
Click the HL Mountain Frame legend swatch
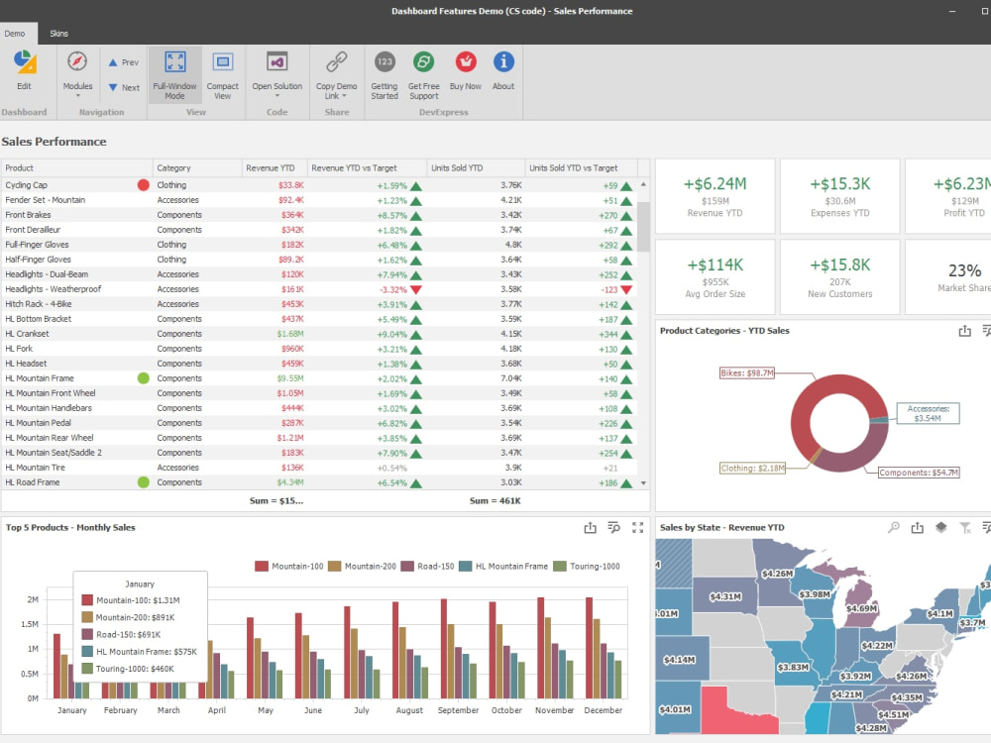(x=466, y=566)
